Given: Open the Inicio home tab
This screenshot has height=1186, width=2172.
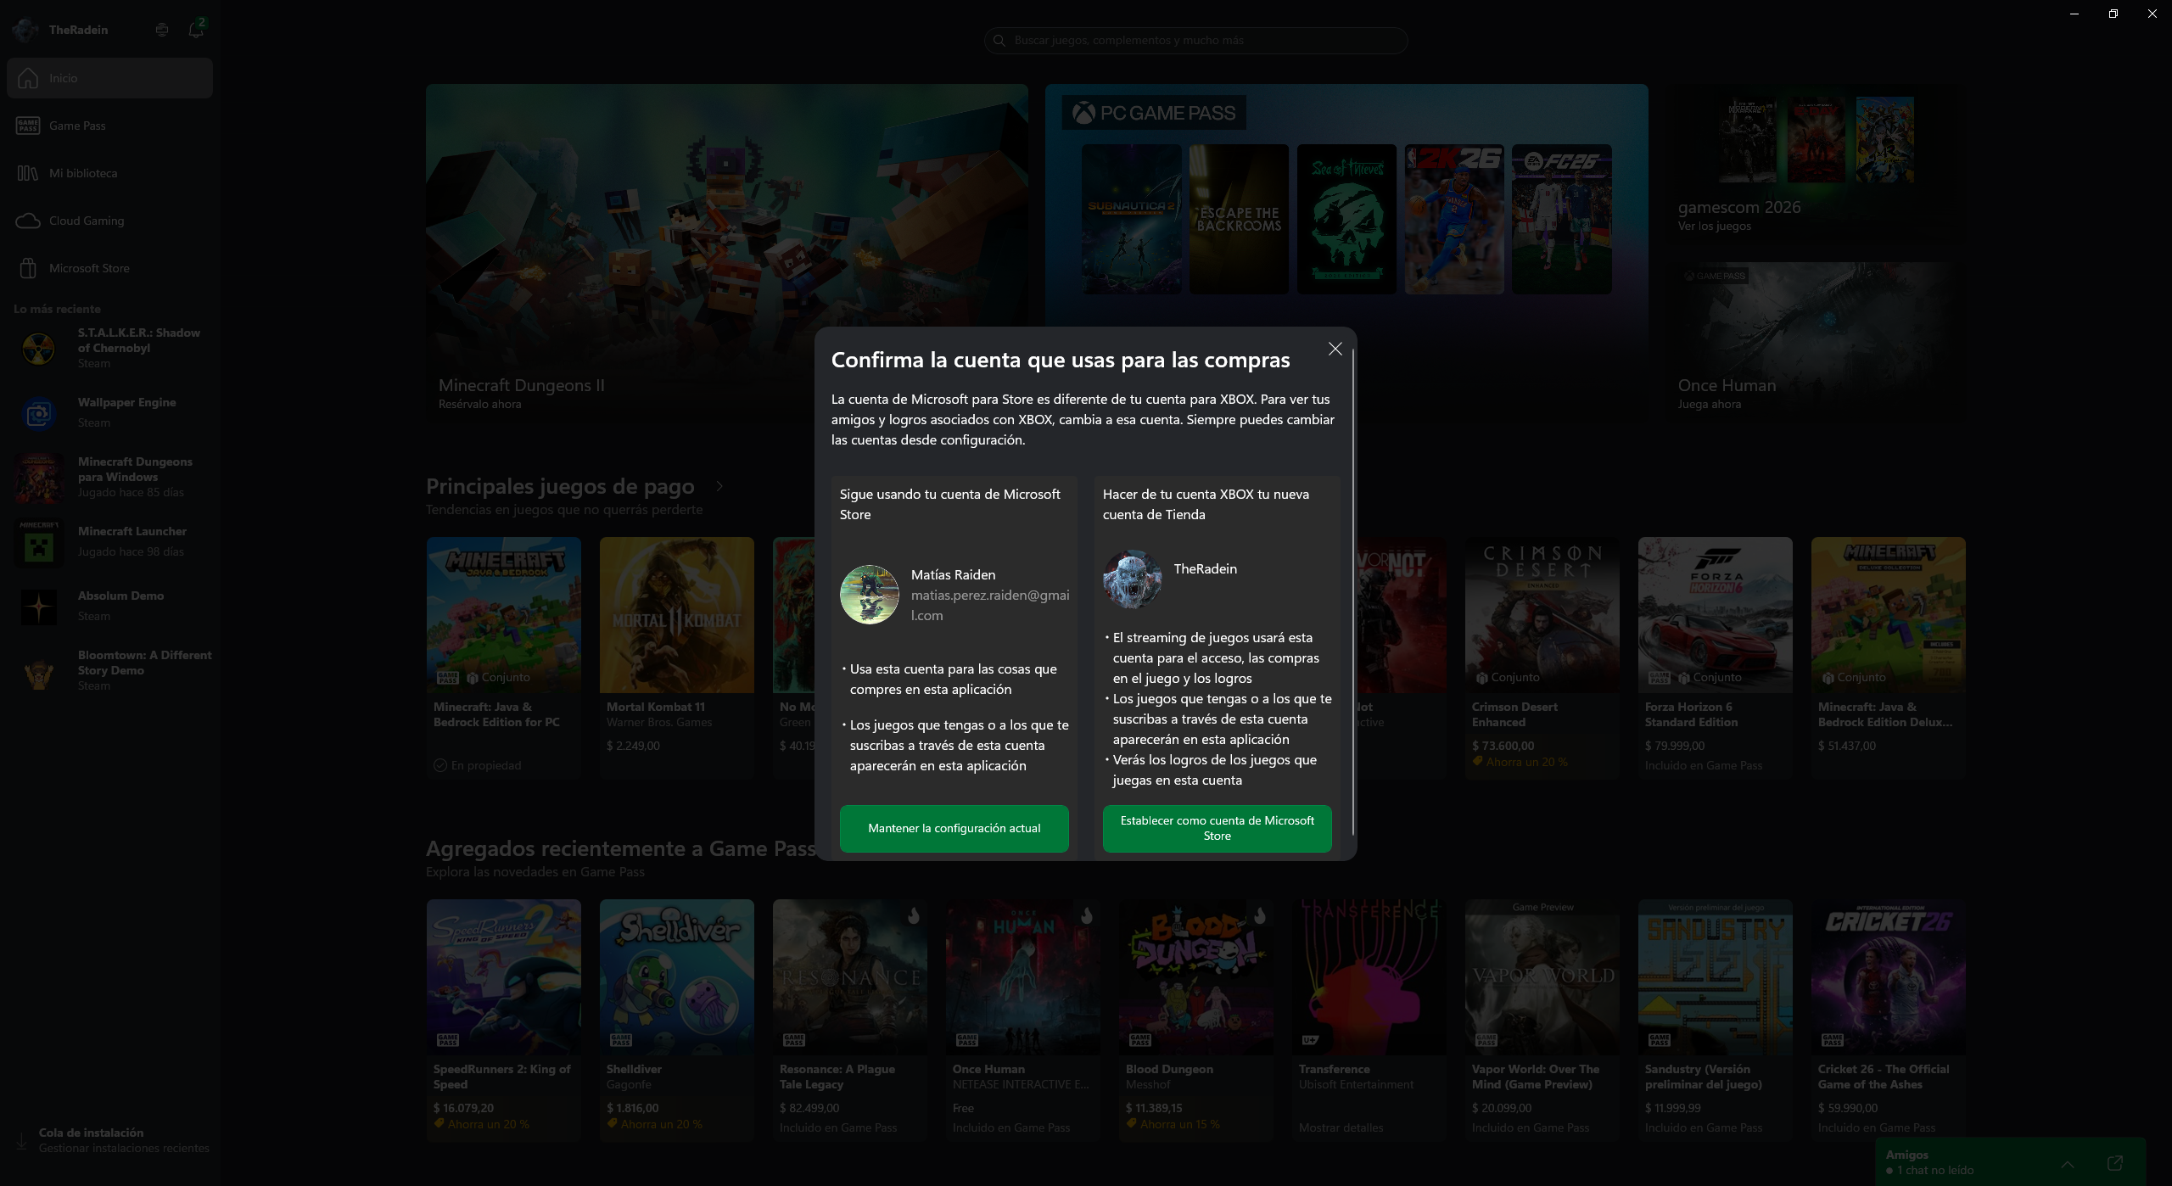Looking at the screenshot, I should (109, 78).
